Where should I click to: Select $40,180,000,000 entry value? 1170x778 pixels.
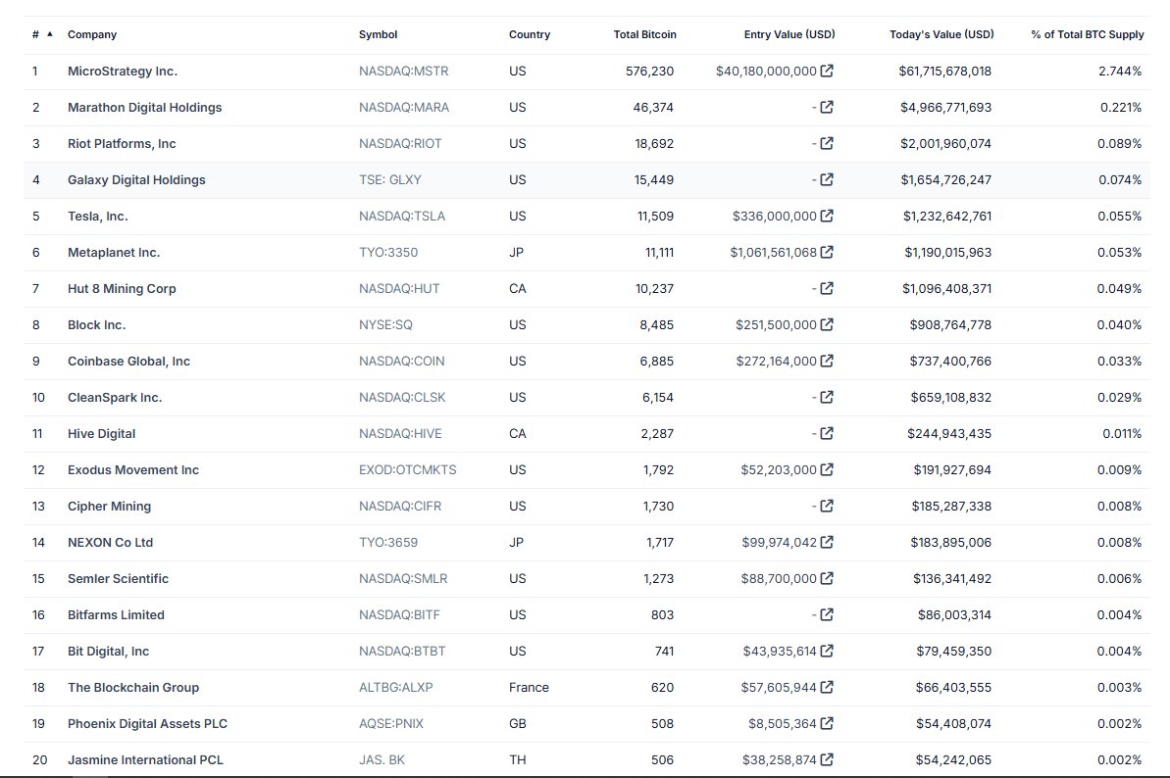click(766, 72)
